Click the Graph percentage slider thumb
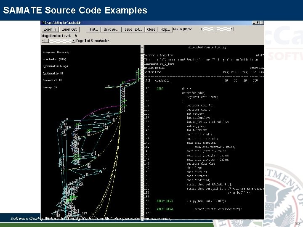The width and height of the screenshot is (303, 227). (x=215, y=29)
